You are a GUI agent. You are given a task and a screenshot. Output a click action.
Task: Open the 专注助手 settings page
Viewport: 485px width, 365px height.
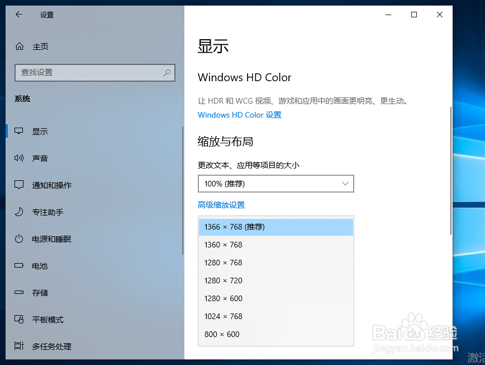coord(94,212)
